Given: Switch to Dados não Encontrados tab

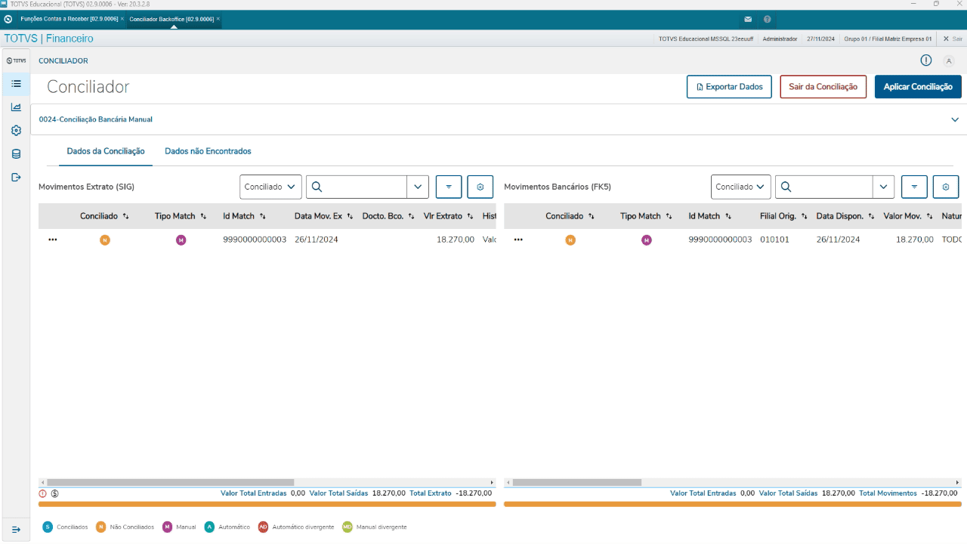Looking at the screenshot, I should point(208,151).
